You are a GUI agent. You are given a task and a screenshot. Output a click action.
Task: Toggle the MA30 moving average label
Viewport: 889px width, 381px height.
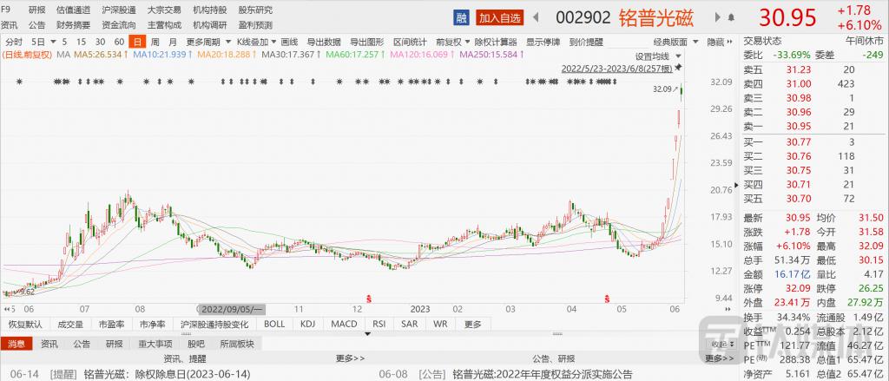click(292, 55)
